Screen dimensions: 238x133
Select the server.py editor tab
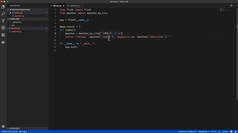click(57, 6)
